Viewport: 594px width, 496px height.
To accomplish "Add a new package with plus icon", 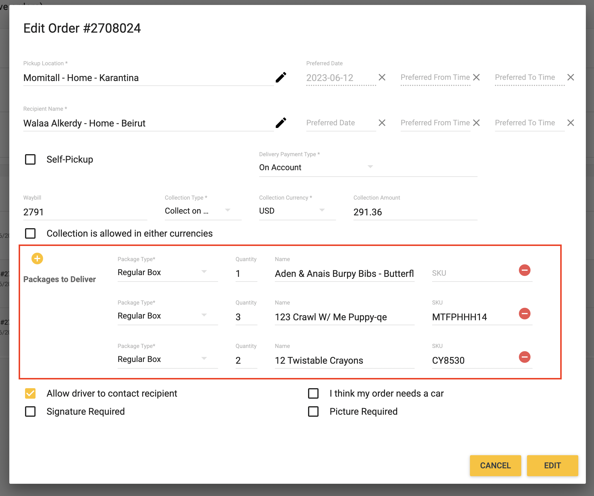I will [37, 258].
